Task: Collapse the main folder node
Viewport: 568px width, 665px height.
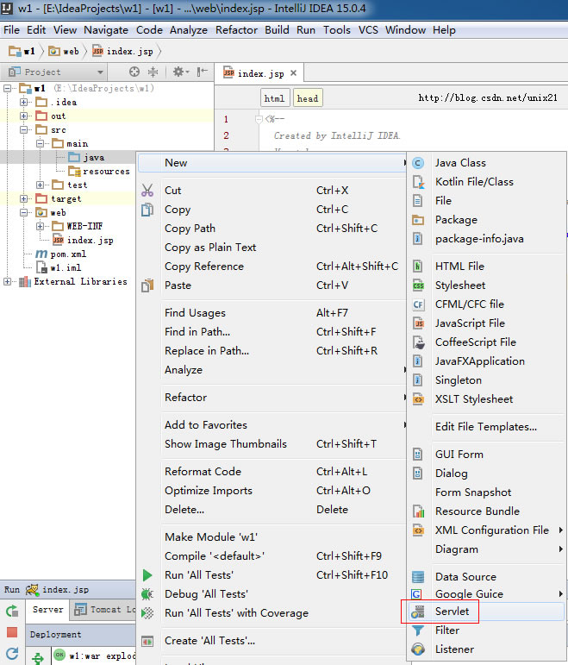Action: click(x=41, y=143)
